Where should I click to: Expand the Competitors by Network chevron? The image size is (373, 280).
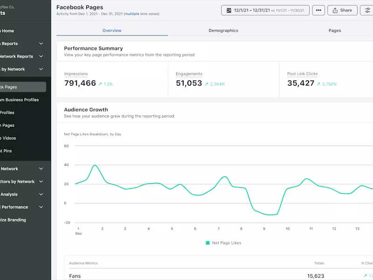pyautogui.click(x=41, y=182)
